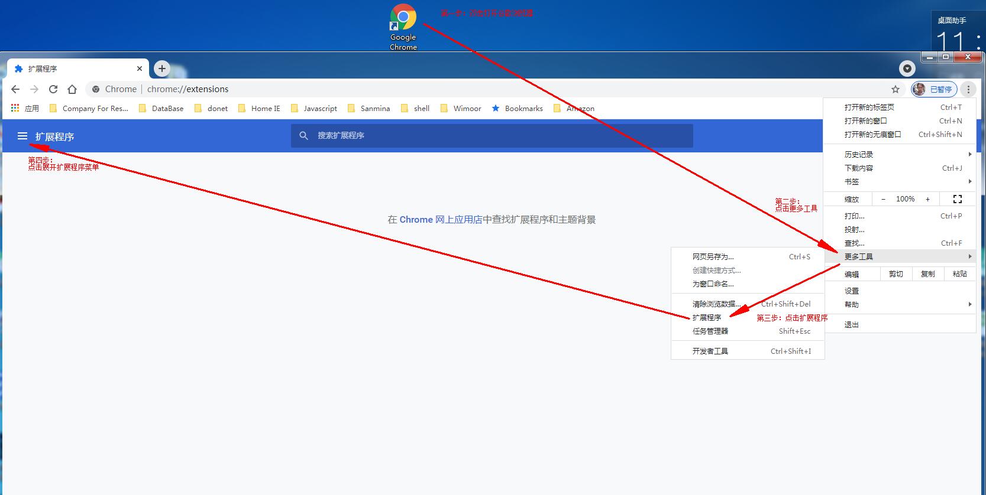986x495 pixels.
Task: Click the search magnifier in extensions bar
Action: [x=304, y=136]
